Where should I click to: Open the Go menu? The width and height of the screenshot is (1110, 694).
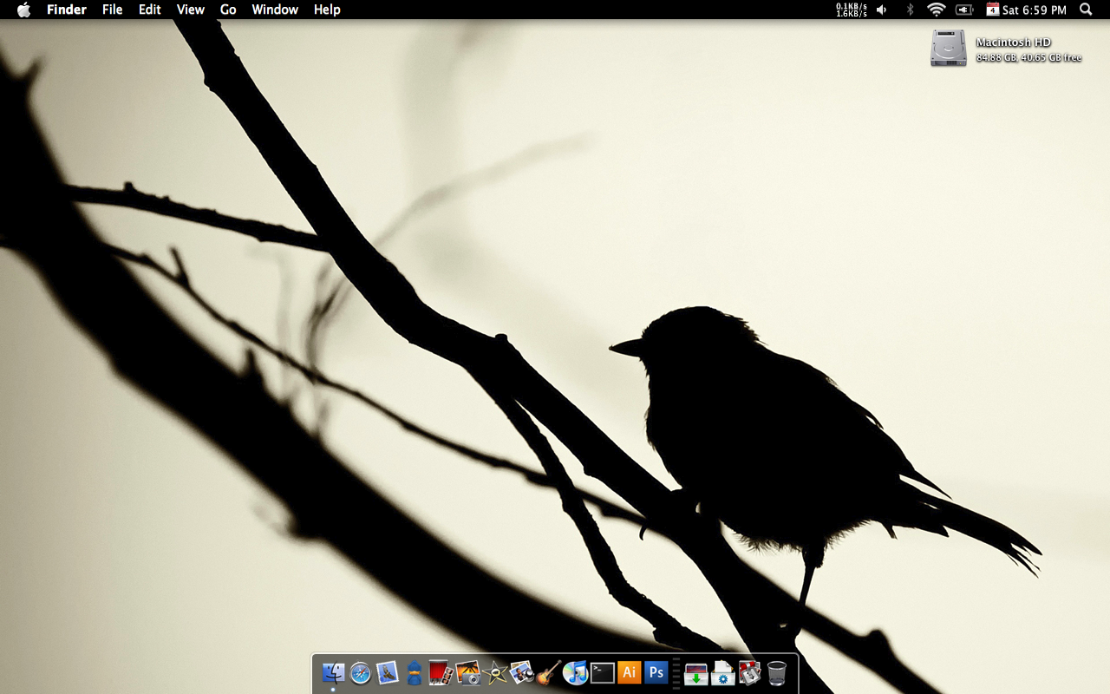[228, 10]
